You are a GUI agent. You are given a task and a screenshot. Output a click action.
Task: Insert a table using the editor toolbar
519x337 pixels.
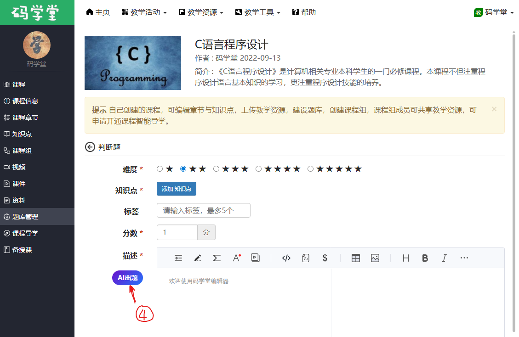(355, 258)
